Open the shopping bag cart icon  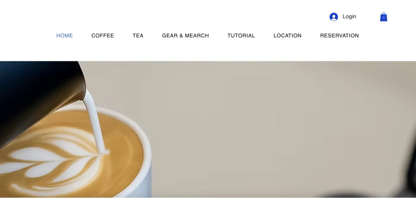383,17
